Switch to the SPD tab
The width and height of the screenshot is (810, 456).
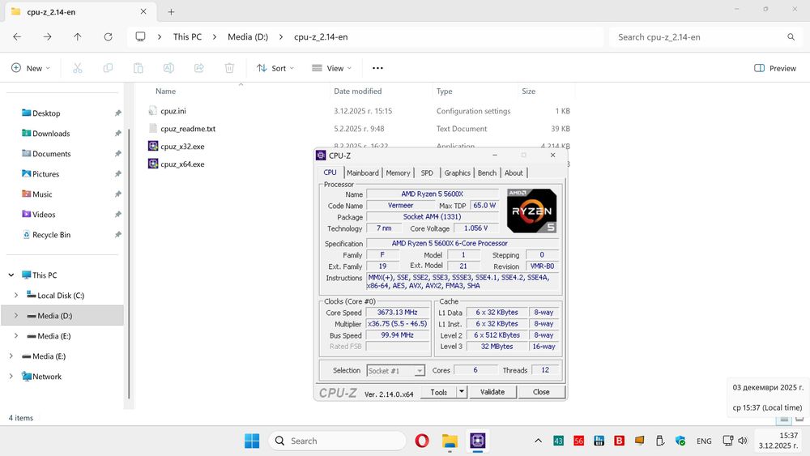427,173
